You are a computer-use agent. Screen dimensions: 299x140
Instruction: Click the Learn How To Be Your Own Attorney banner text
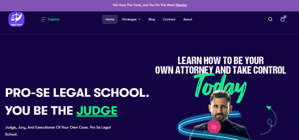coord(221,65)
